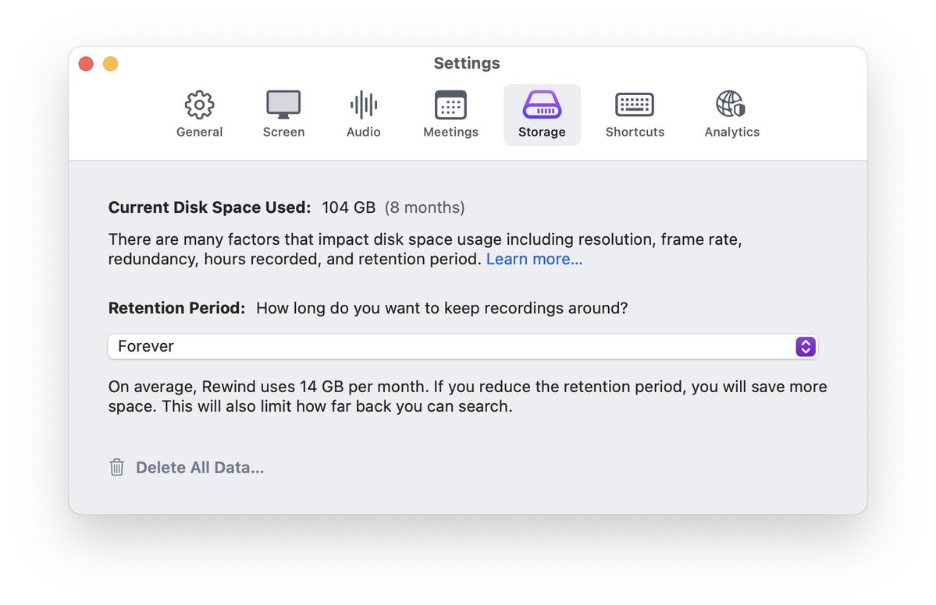This screenshot has height=605, width=936.
Task: Minimize the Settings window with yellow button
Action: click(111, 64)
